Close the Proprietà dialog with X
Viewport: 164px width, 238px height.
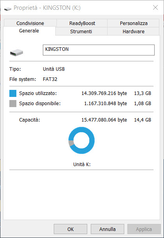click(155, 7)
